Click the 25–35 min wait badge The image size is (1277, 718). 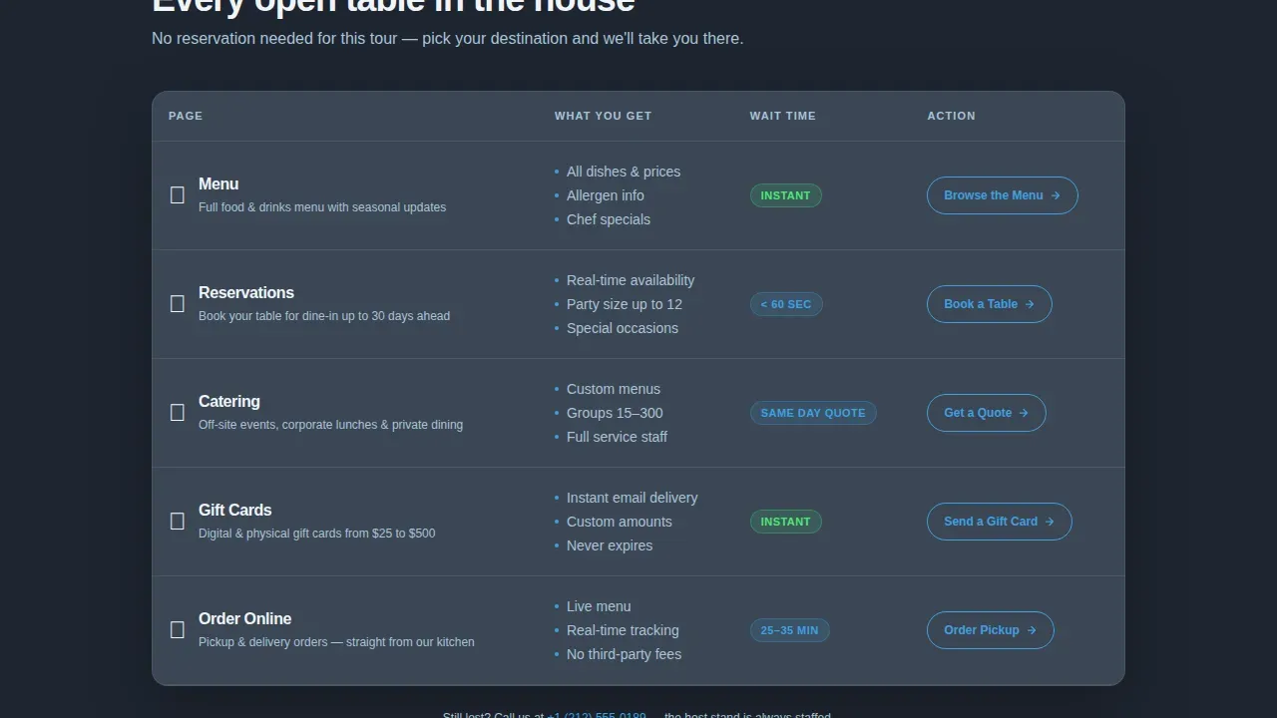[x=790, y=630]
